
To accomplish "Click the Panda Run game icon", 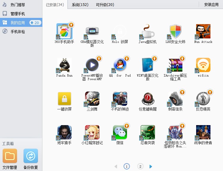I will (64, 65).
